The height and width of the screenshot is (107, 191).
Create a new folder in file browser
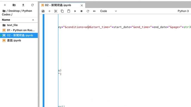14,5
